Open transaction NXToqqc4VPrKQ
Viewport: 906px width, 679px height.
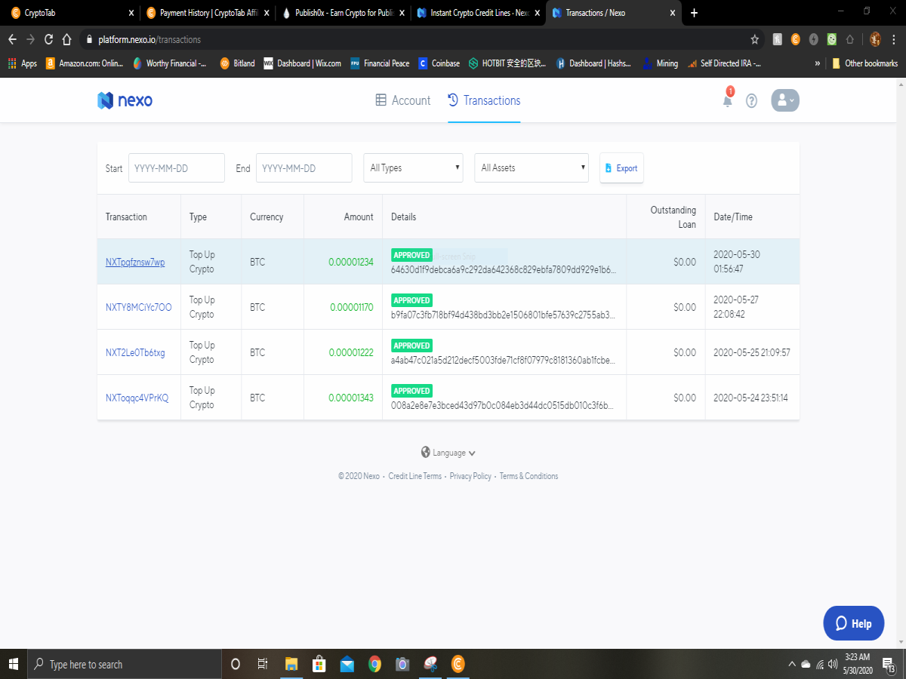click(137, 398)
